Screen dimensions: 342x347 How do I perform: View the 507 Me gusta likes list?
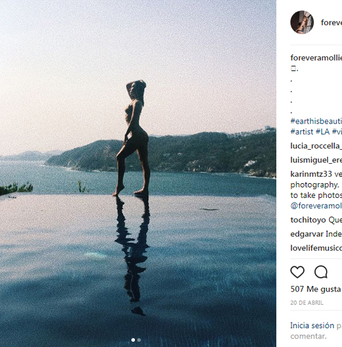pyautogui.click(x=316, y=289)
